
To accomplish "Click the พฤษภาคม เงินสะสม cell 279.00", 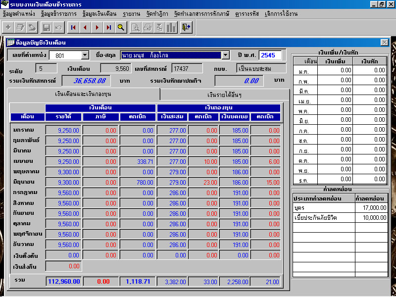I will (172, 172).
